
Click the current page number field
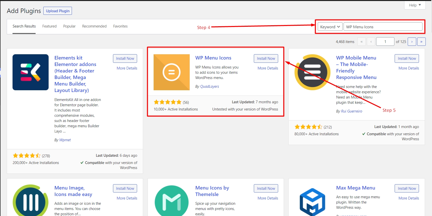[385, 41]
